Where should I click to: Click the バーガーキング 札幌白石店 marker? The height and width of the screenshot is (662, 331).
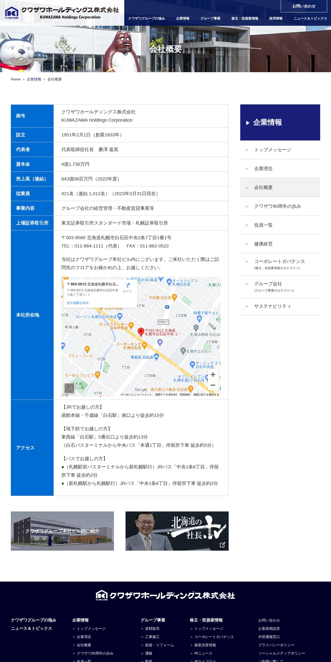tap(144, 345)
